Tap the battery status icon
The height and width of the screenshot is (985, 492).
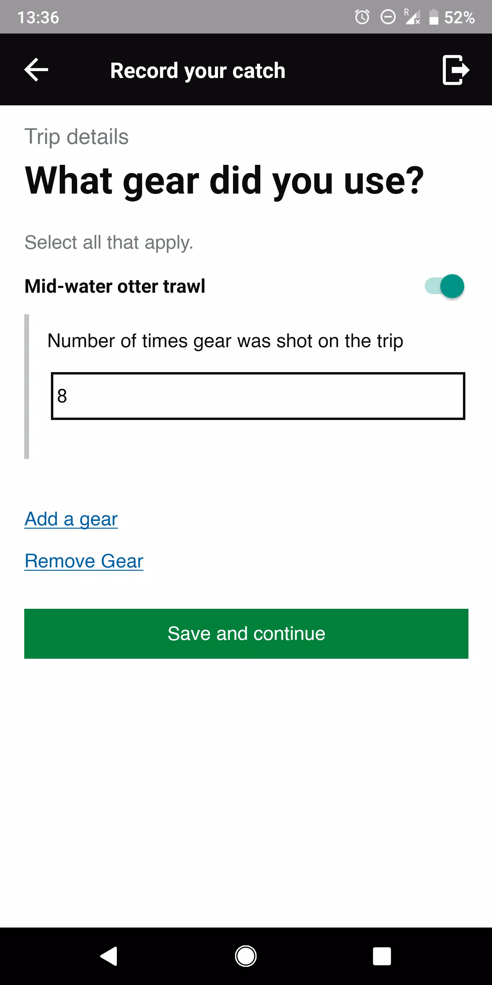tap(434, 17)
